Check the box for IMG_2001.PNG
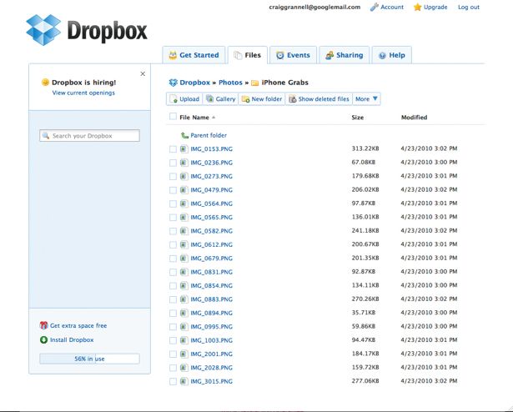Image resolution: width=513 pixels, height=412 pixels. coord(173,354)
